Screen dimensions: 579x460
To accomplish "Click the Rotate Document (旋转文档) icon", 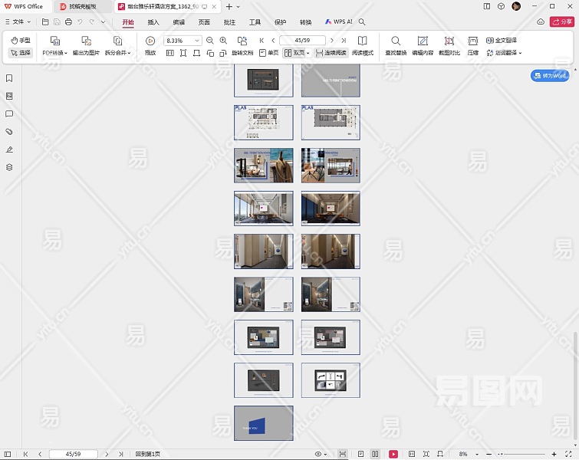I will tap(242, 41).
